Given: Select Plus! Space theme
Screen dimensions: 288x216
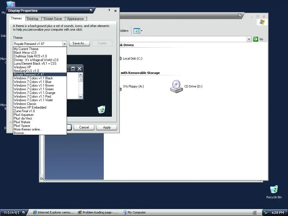Looking at the screenshot, I should coord(40,126).
